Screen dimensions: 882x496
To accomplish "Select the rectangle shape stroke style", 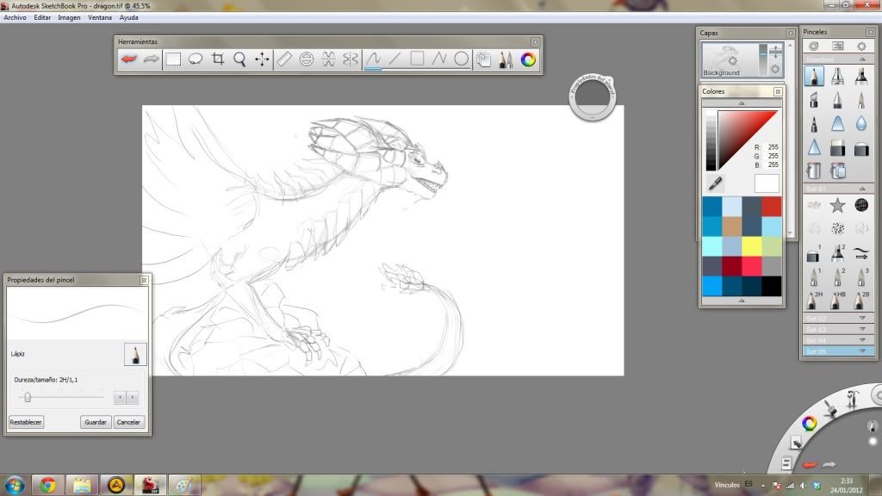I will (x=417, y=59).
